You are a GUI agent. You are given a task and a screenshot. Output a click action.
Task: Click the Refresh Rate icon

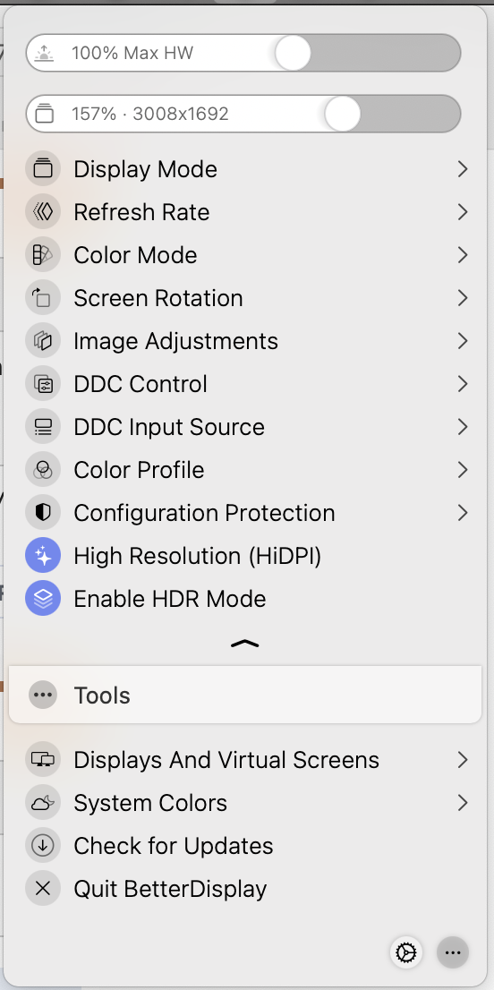point(43,212)
